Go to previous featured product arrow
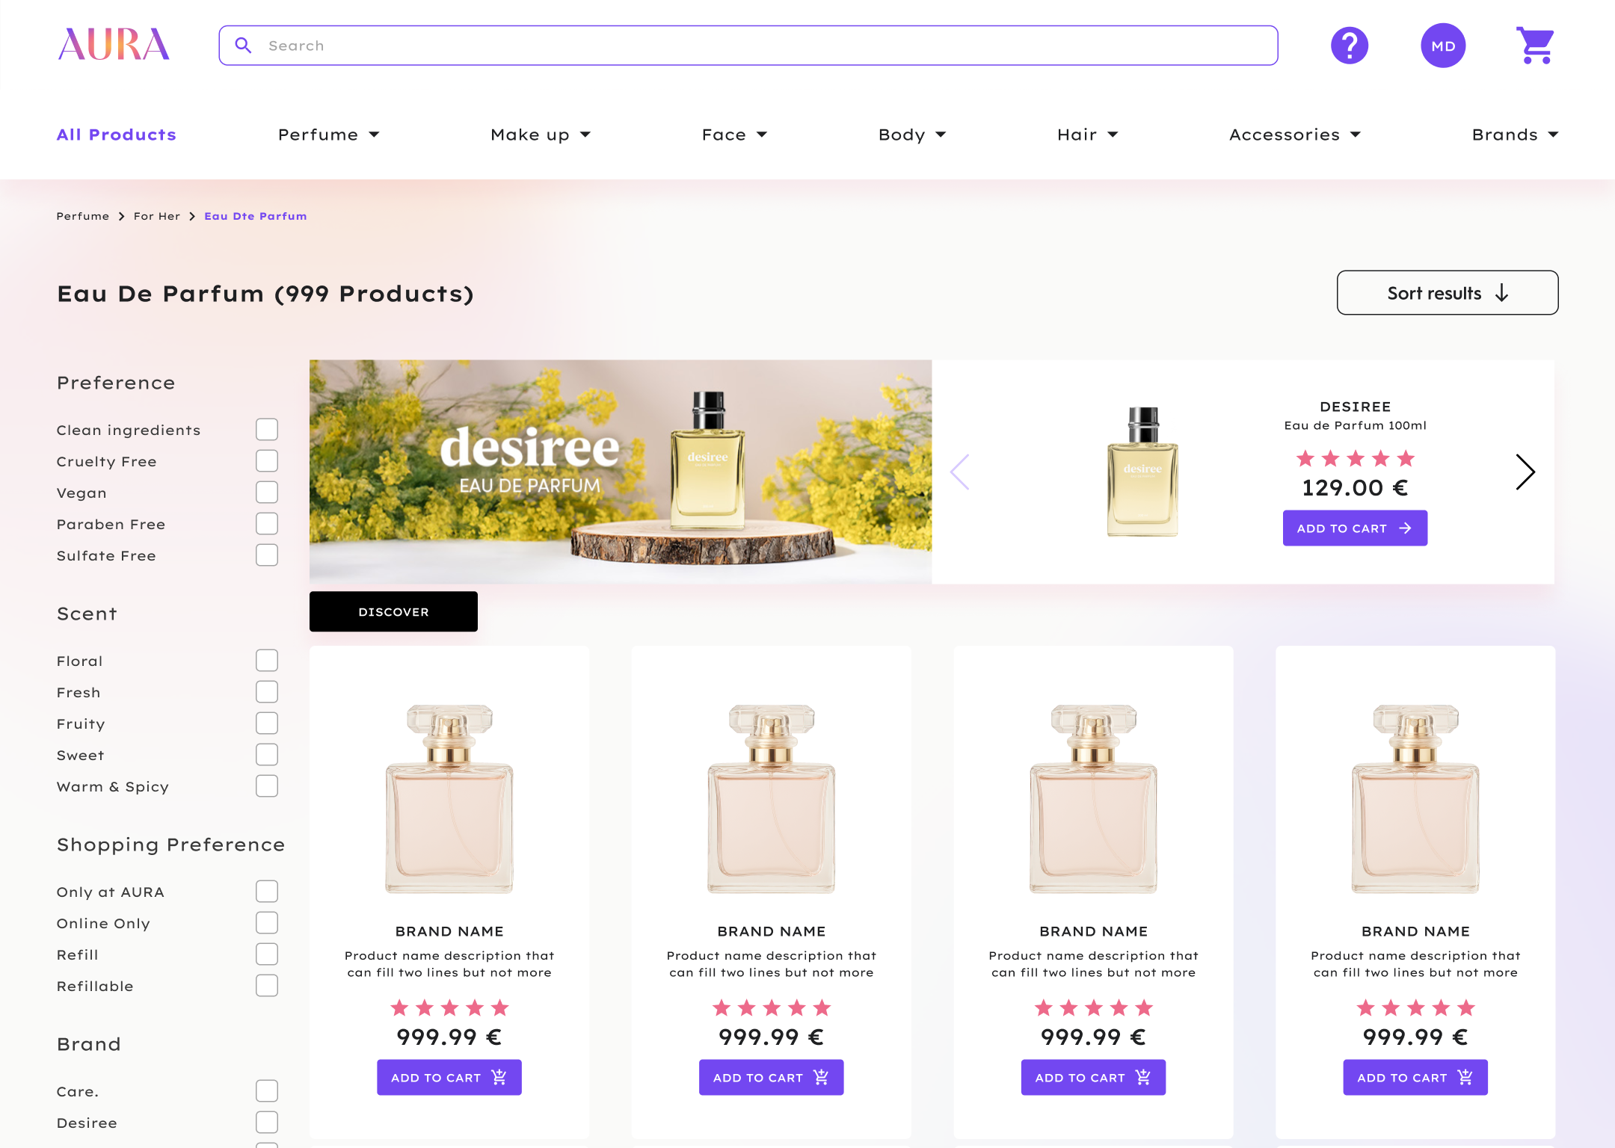The height and width of the screenshot is (1148, 1615). click(x=960, y=472)
